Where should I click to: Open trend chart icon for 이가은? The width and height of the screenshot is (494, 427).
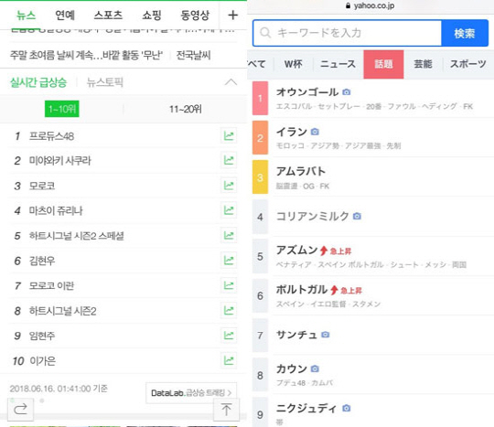point(229,360)
